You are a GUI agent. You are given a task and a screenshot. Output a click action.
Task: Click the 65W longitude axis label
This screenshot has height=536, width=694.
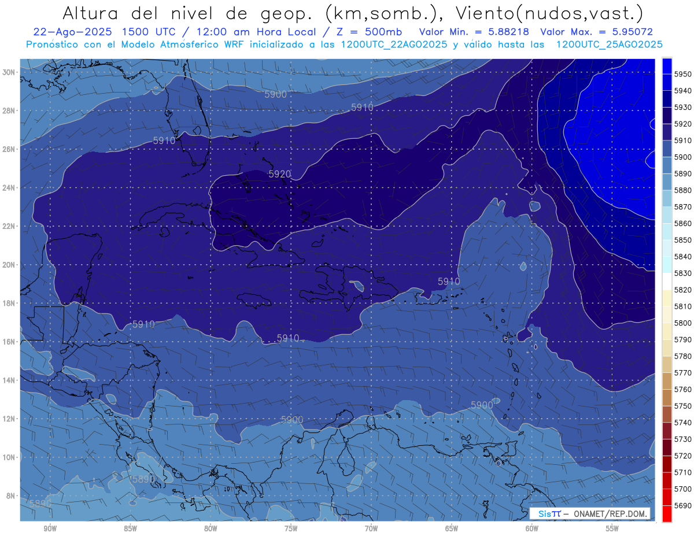452,528
